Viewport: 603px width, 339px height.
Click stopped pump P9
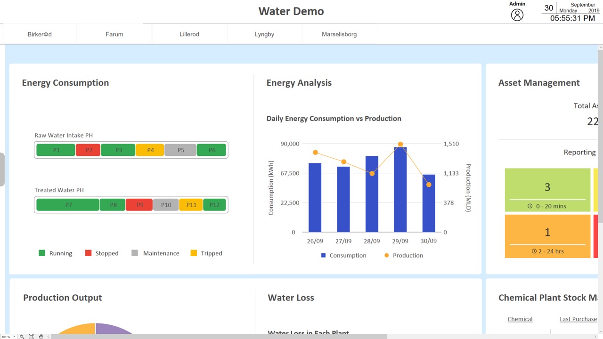pos(139,205)
